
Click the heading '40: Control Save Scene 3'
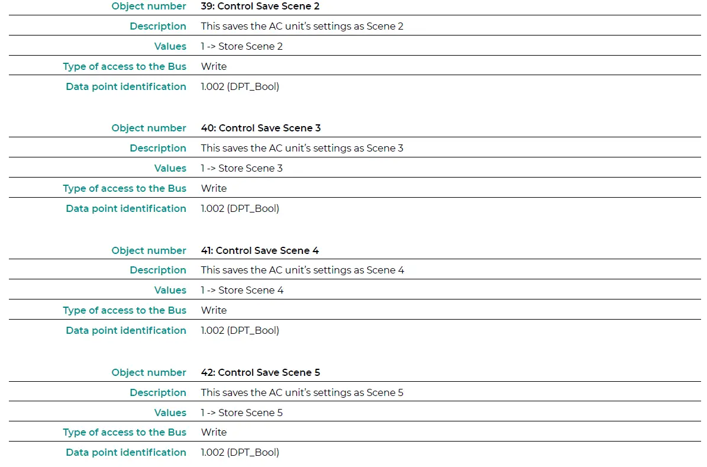261,128
